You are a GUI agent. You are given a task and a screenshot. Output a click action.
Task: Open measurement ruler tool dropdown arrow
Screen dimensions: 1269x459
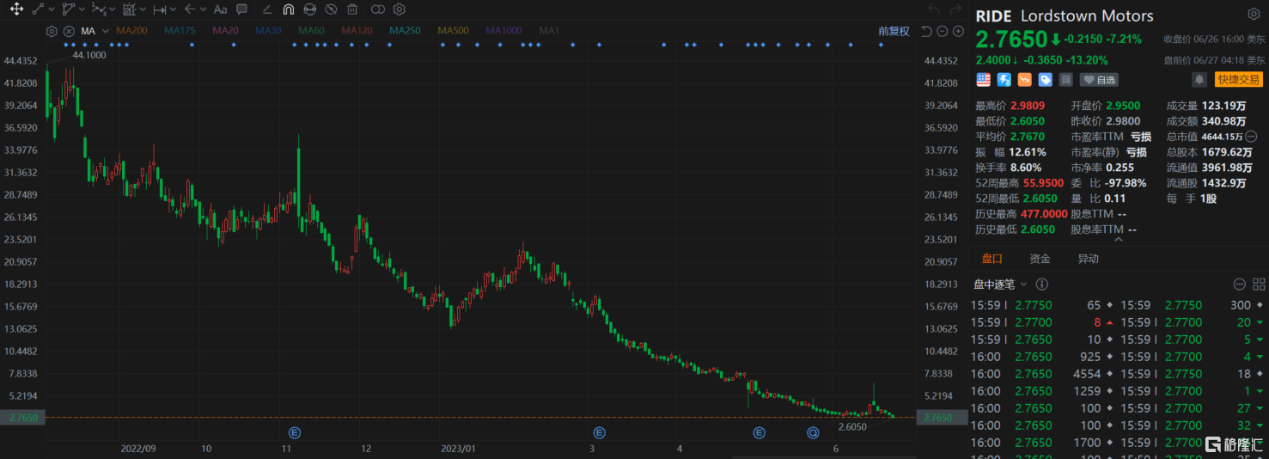(x=143, y=9)
